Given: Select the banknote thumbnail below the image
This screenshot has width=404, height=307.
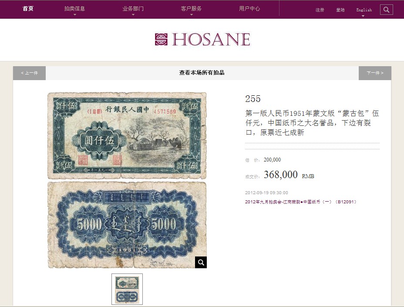Looking at the screenshot, I should pos(127,289).
